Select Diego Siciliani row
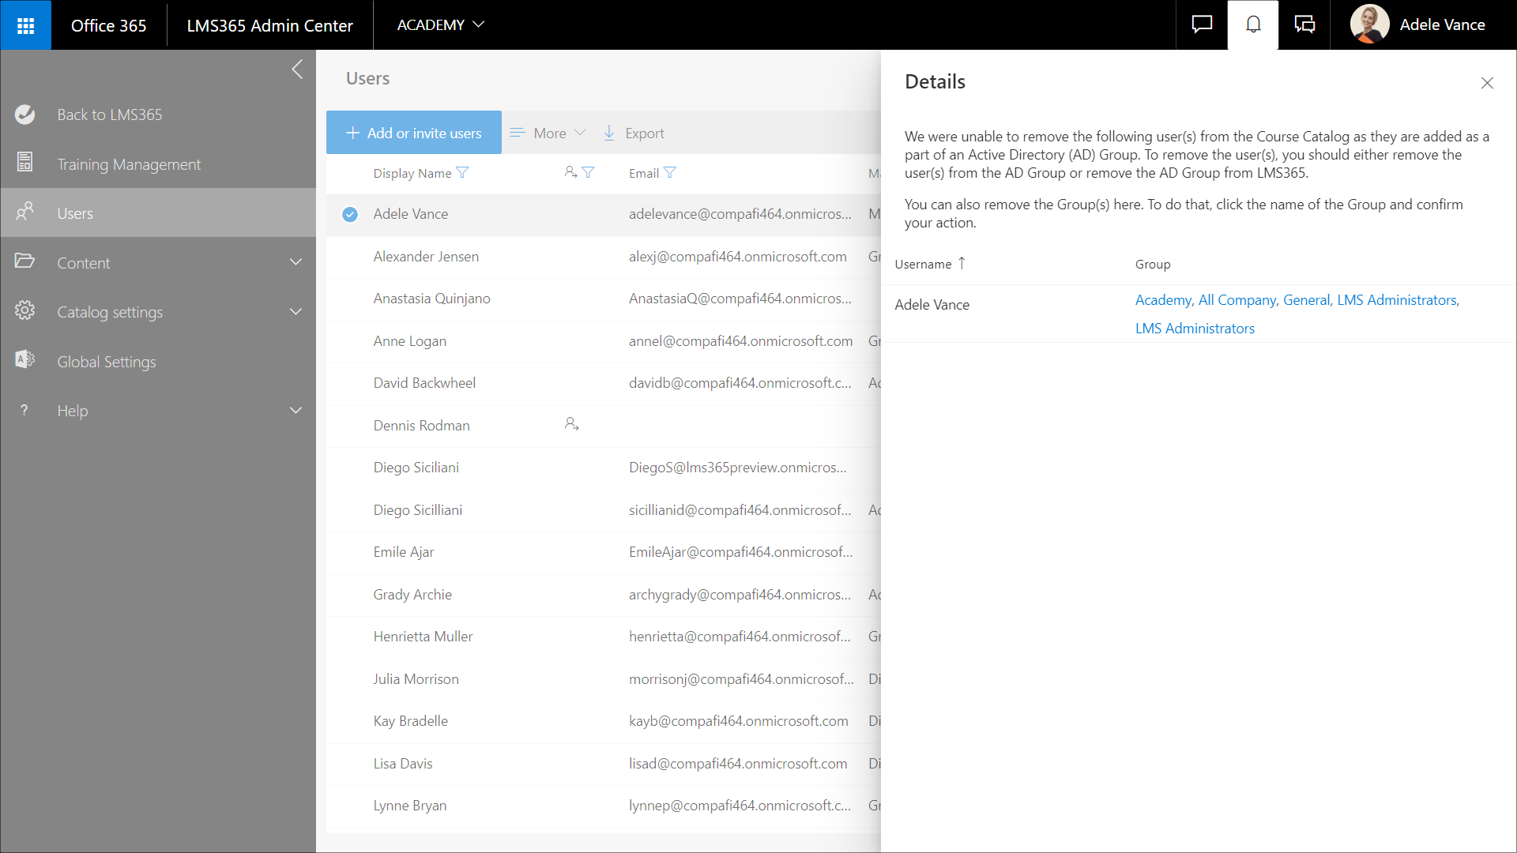The image size is (1517, 853). [x=604, y=468]
